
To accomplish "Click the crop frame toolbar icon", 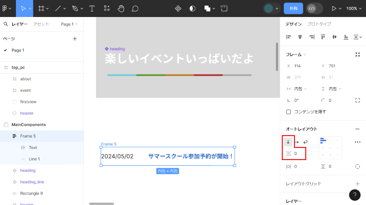I will pos(224,8).
